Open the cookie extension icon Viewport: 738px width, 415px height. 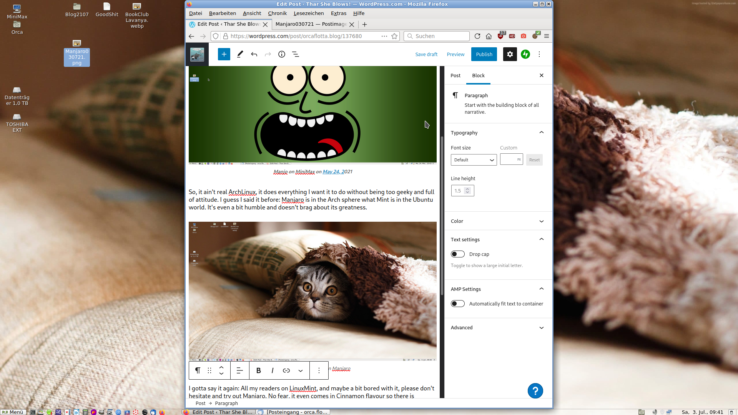[x=536, y=35]
